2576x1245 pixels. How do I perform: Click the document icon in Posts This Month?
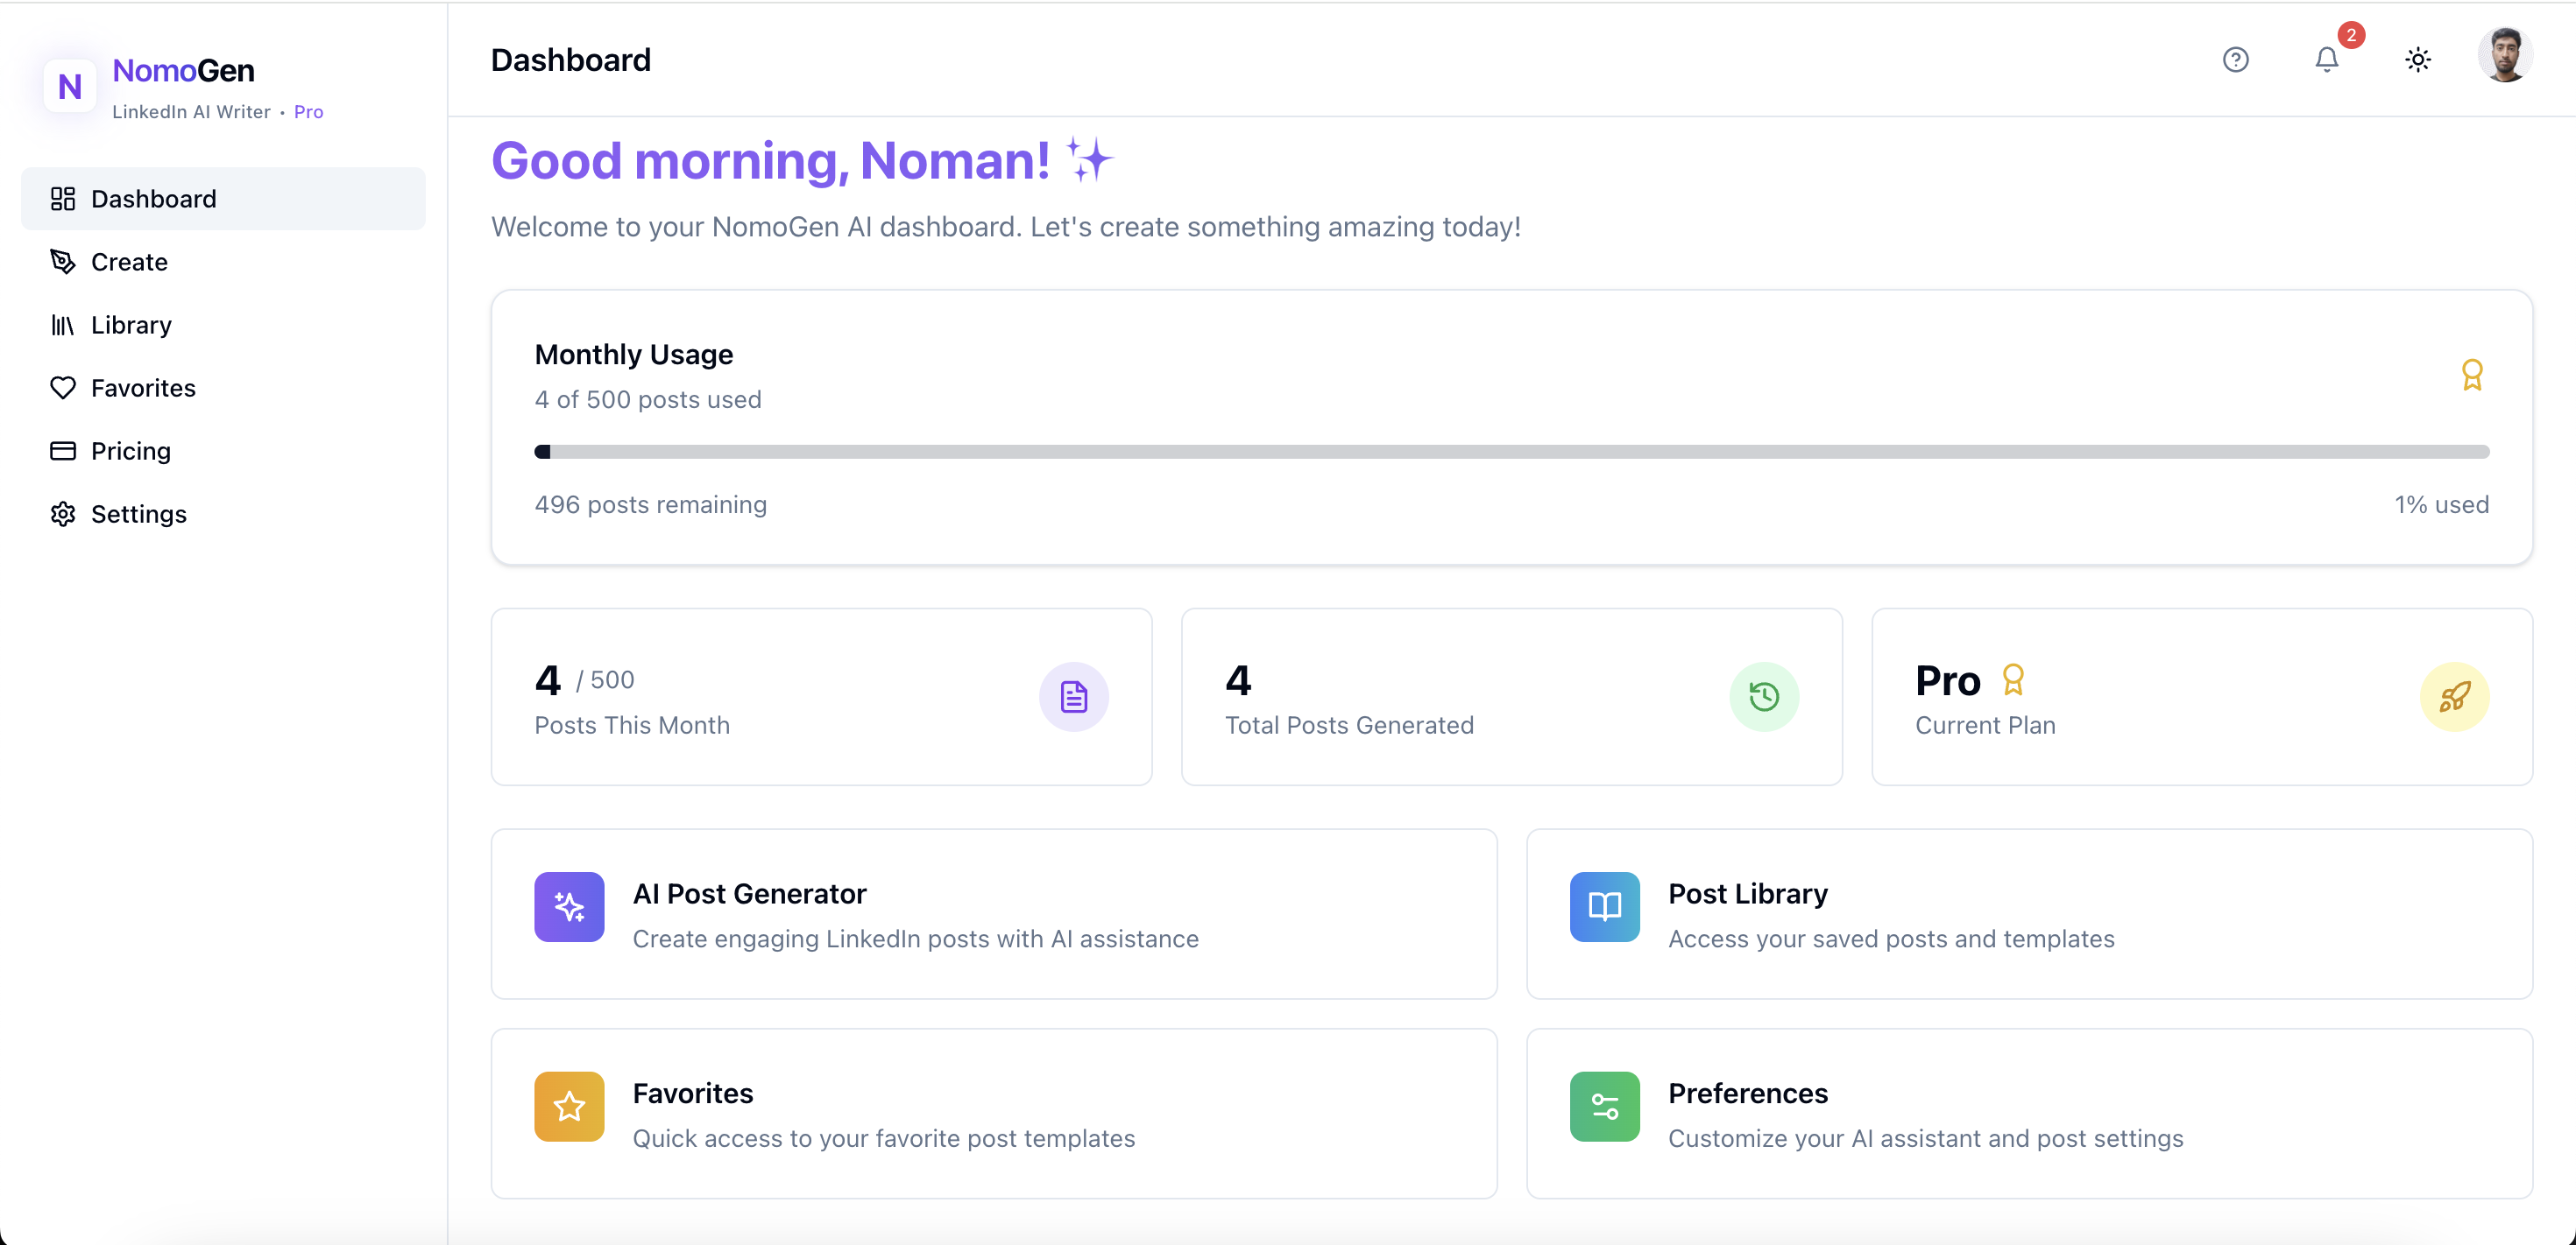(x=1073, y=696)
